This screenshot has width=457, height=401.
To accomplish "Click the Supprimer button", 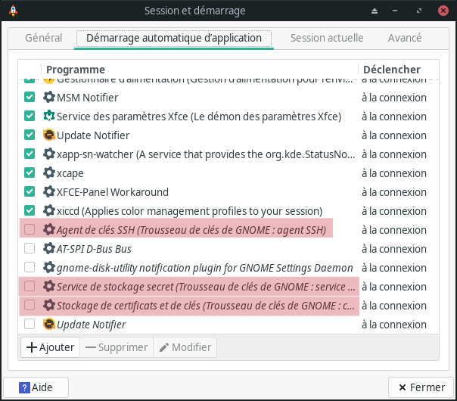I will (117, 347).
